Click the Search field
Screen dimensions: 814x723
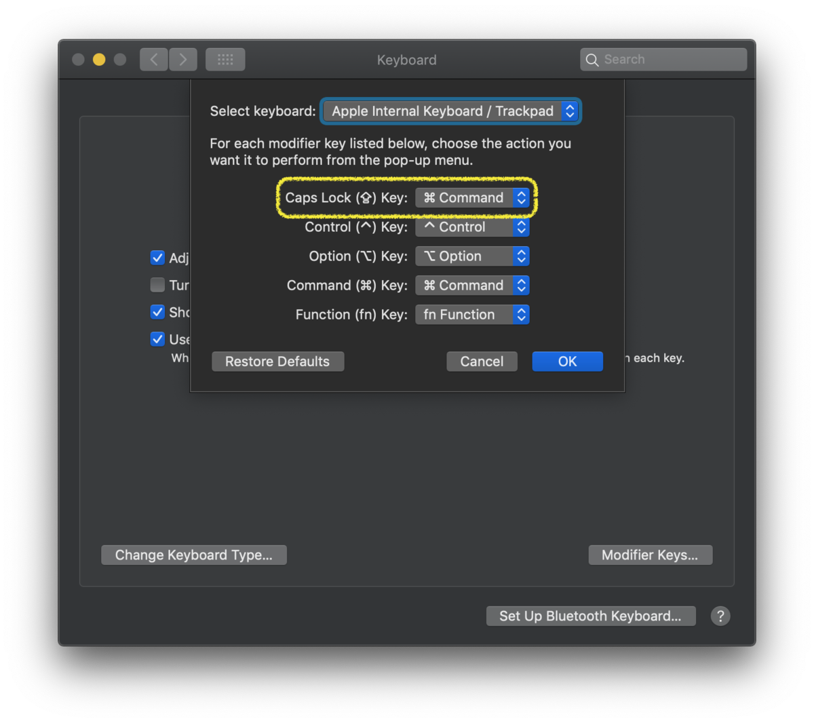663,60
